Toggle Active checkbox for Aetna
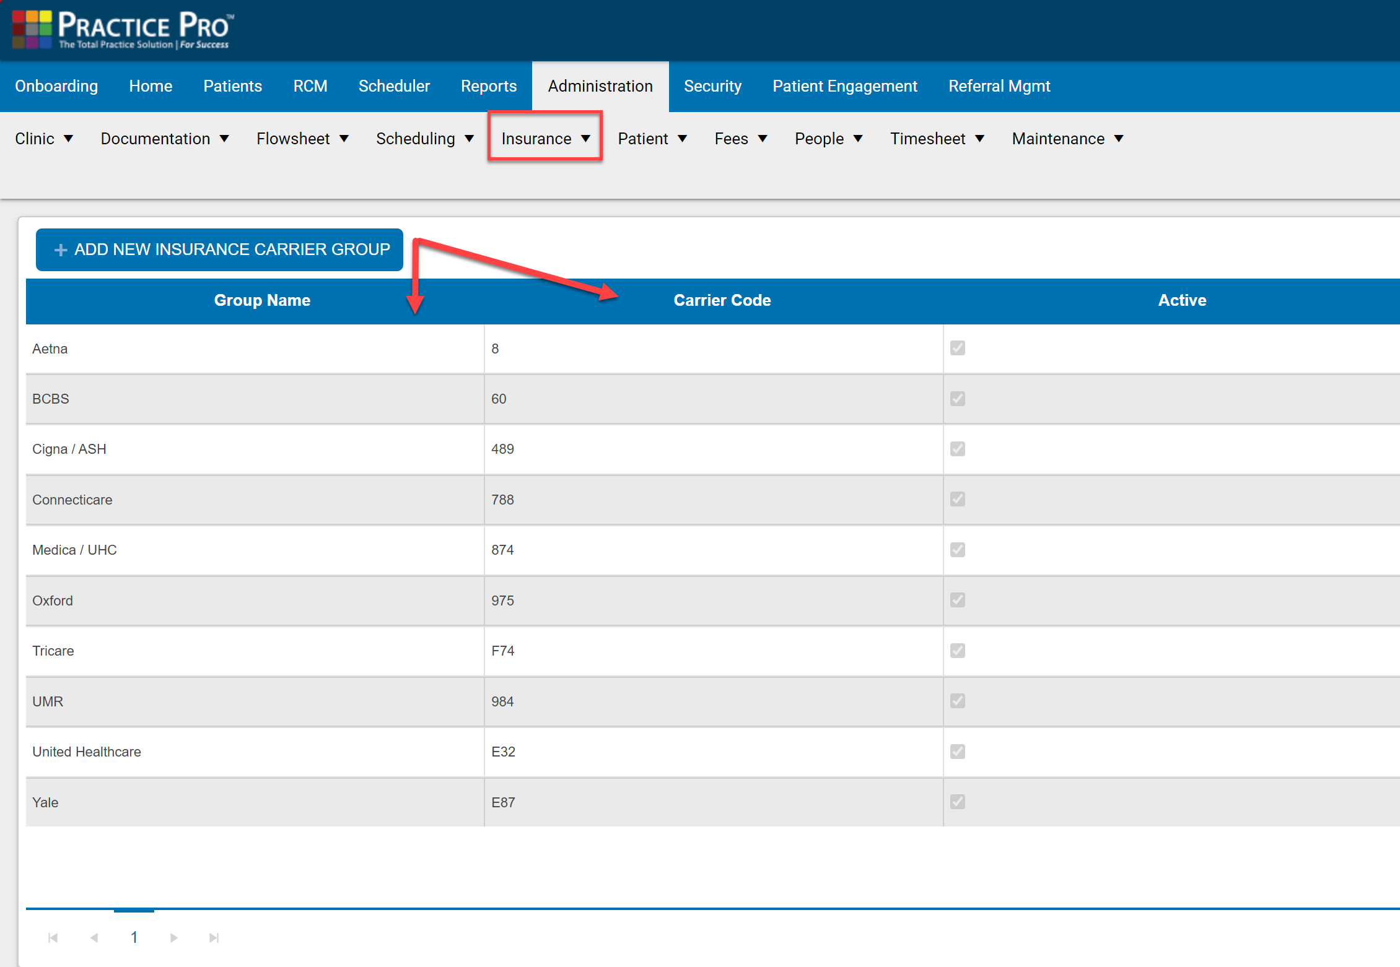Screen dimensions: 1400x967 click(958, 348)
